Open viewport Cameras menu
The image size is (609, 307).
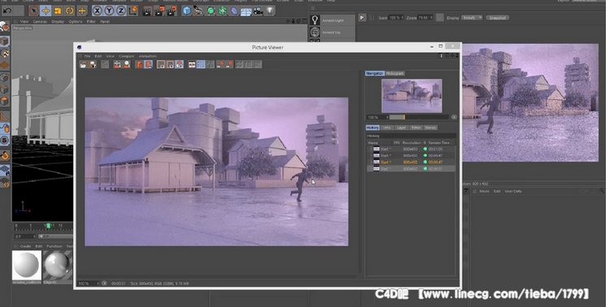pyautogui.click(x=40, y=22)
